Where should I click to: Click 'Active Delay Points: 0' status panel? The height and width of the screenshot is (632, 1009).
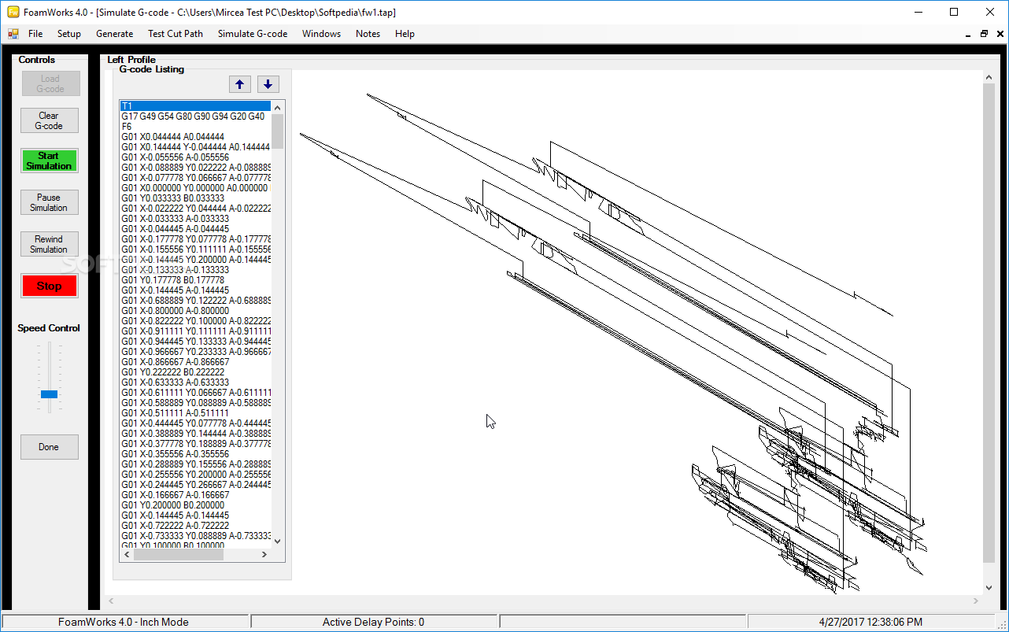[x=374, y=622]
